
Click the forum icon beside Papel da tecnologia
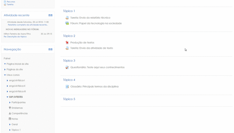[67, 23]
